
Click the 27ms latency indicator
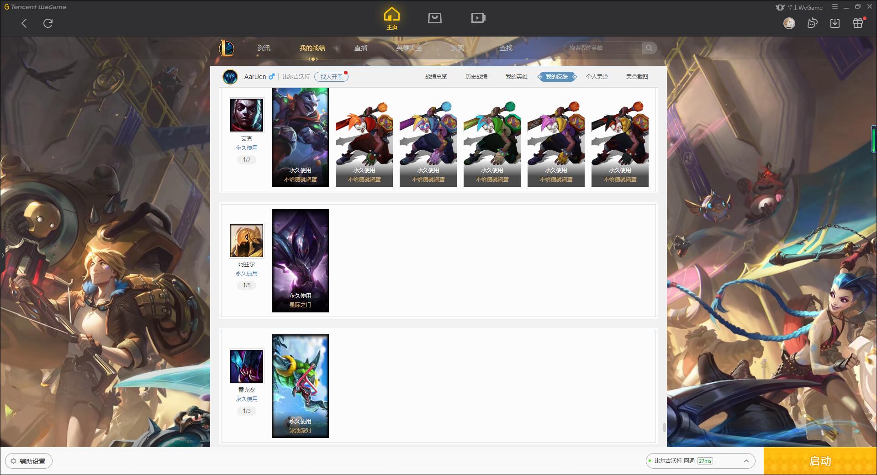705,461
